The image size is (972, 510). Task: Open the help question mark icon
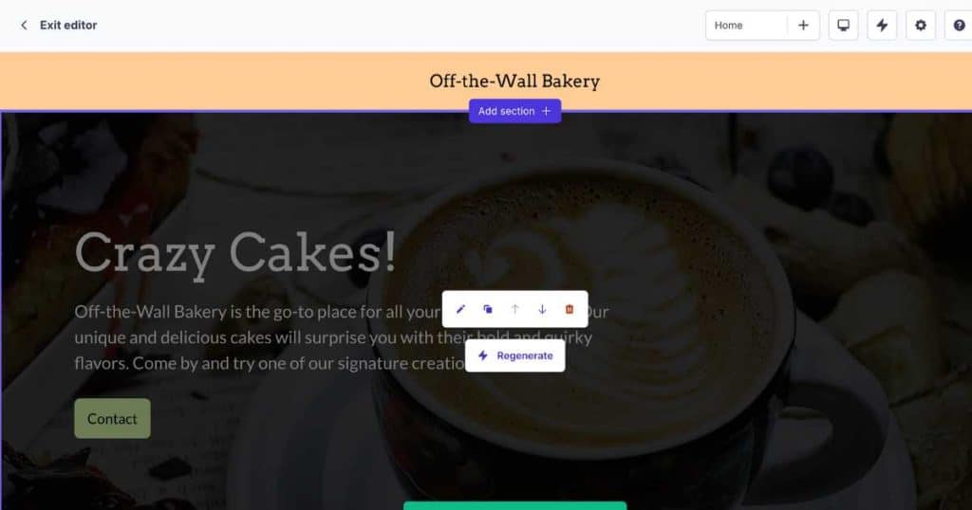point(959,26)
